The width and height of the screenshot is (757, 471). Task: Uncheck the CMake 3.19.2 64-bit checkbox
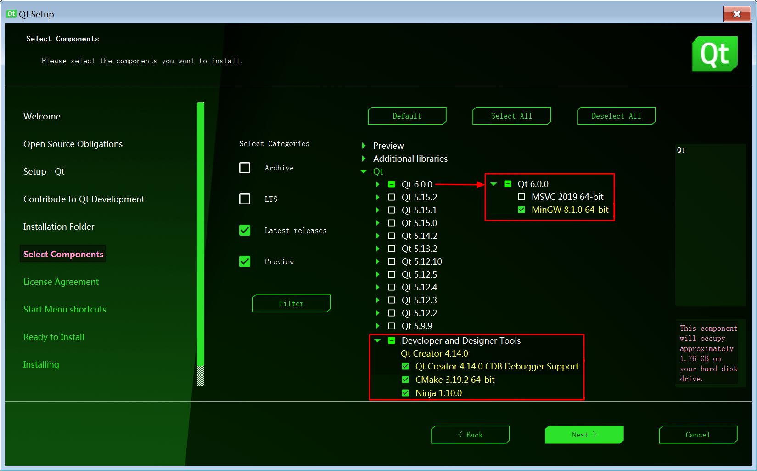pos(405,380)
